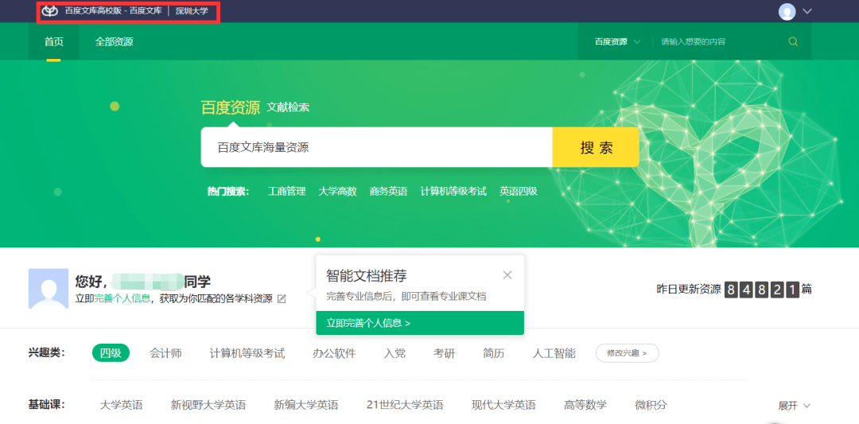Switch to the 首页 tab

tap(54, 41)
